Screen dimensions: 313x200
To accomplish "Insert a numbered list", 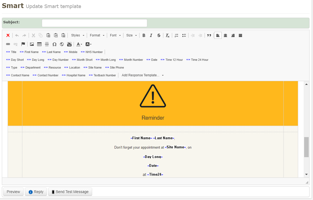I will [176, 35].
